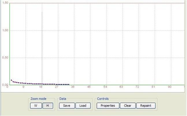
Task: Click the 45 x-axis label
Action: (x=89, y=87)
